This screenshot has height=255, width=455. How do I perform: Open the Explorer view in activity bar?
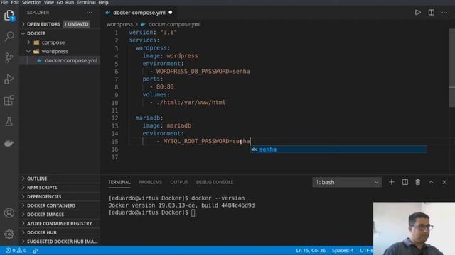click(x=9, y=15)
